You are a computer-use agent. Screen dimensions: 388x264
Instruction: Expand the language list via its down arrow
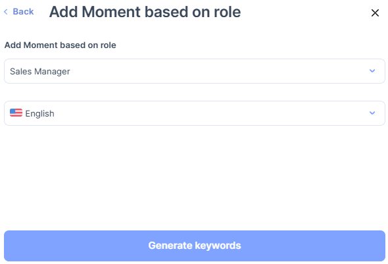(x=372, y=113)
